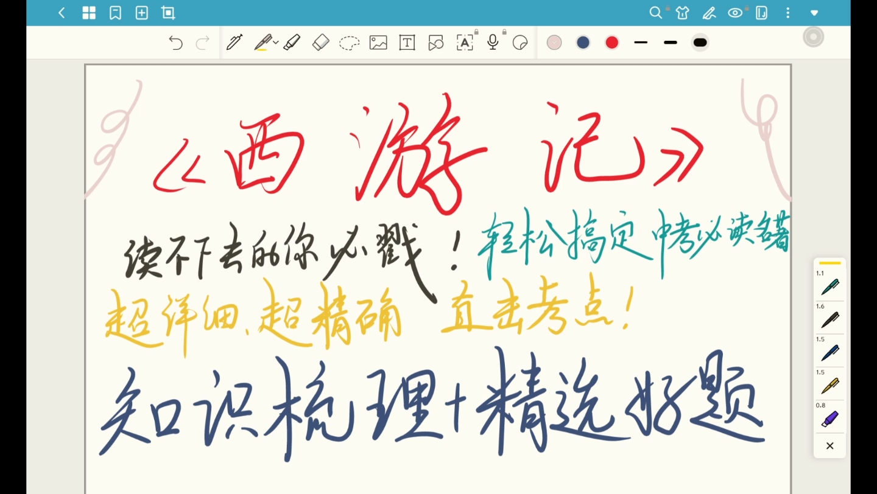Choose the medium stroke width

coord(671,43)
